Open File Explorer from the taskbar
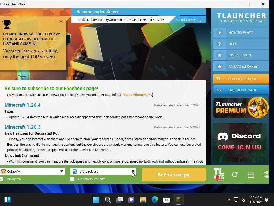Viewport: 274px width, 206px height. pyautogui.click(x=143, y=200)
